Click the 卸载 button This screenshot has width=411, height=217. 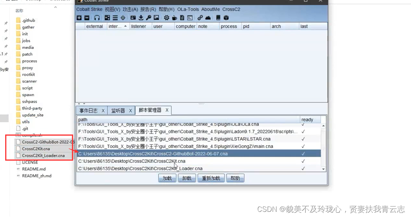pyautogui.click(x=187, y=178)
